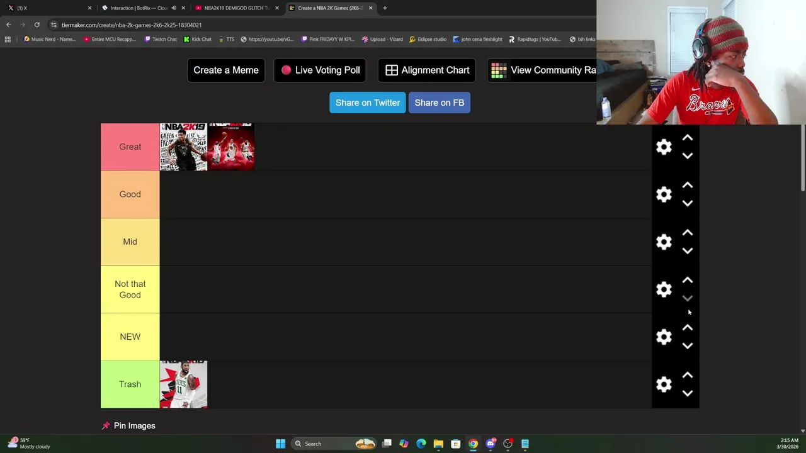Select the red NBA 2K cover in Great tier
Image resolution: width=806 pixels, height=453 pixels.
click(231, 147)
